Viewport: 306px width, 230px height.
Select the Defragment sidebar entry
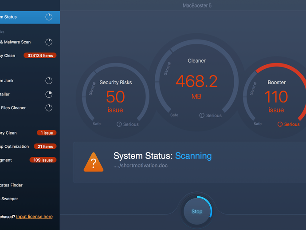coord(30,160)
